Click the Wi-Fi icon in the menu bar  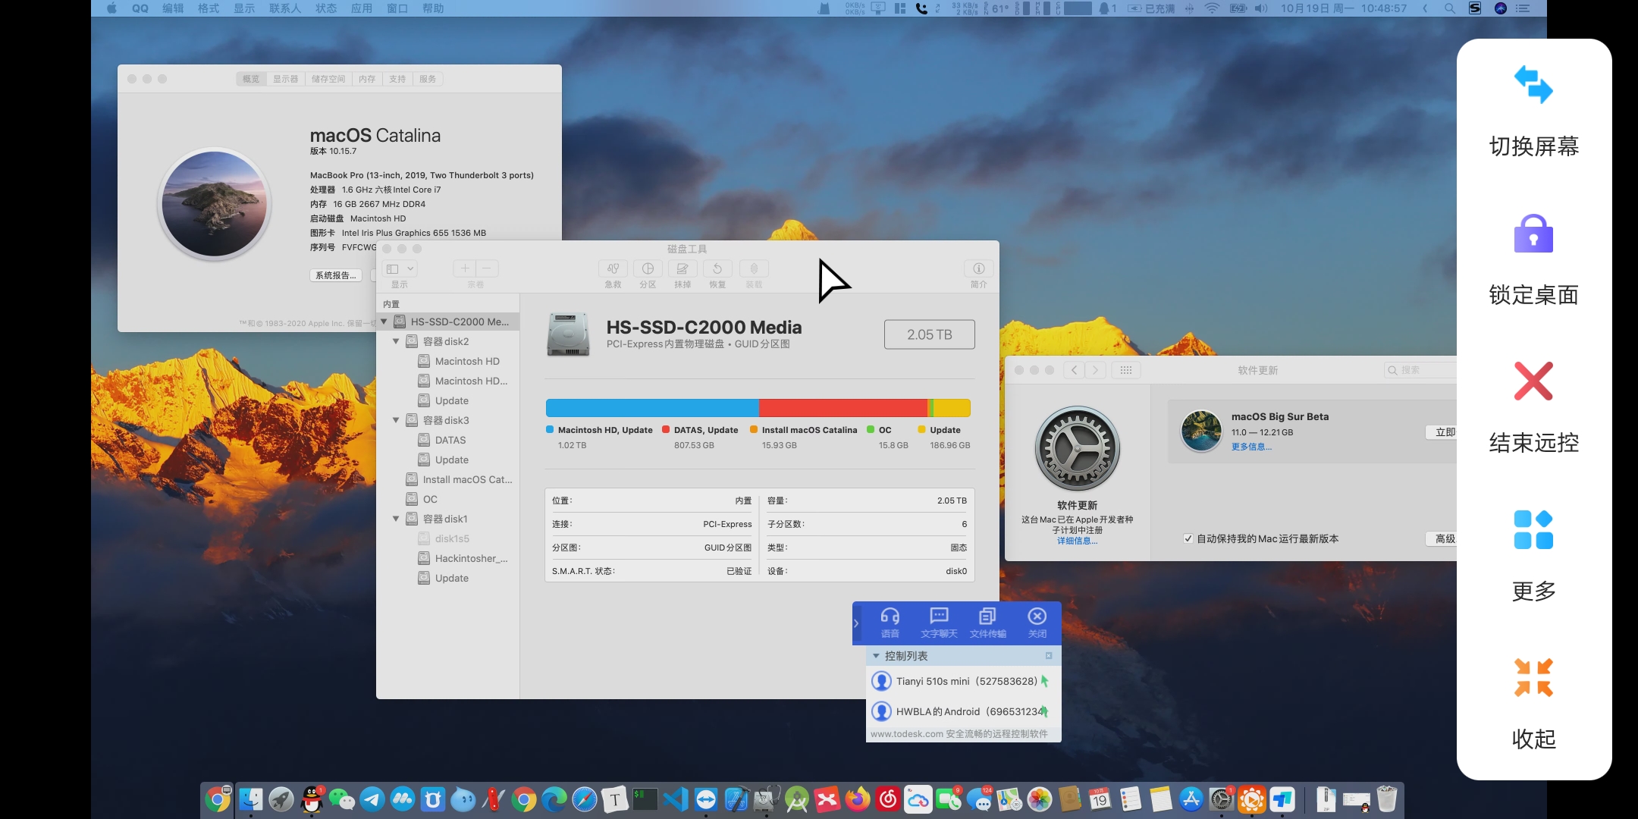[x=1212, y=8]
